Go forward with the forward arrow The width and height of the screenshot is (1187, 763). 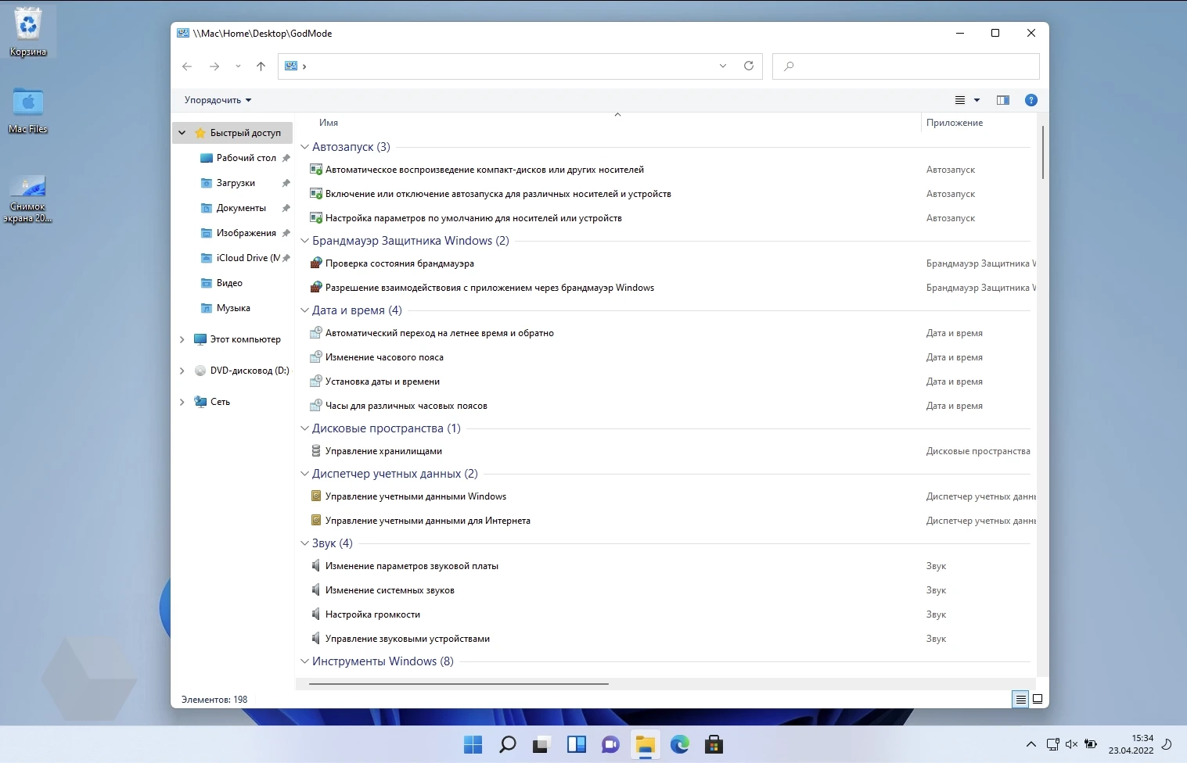(214, 66)
